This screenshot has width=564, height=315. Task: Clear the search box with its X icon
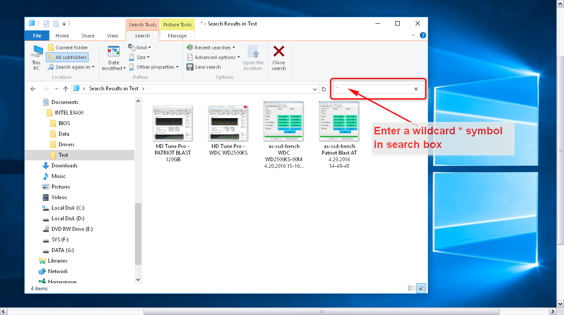pos(416,89)
